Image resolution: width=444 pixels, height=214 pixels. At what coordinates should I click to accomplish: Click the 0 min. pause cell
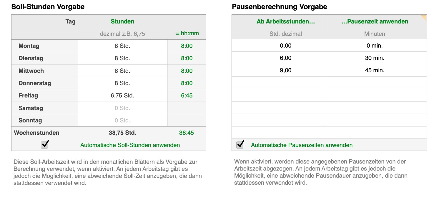pos(375,46)
